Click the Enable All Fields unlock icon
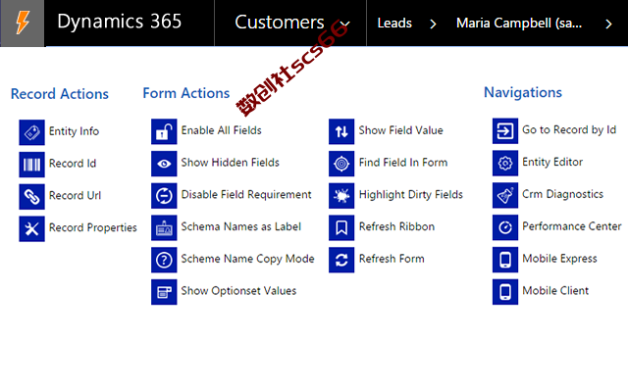 pyautogui.click(x=164, y=131)
